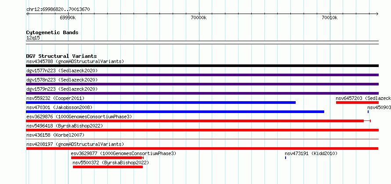The height and width of the screenshot is (184, 391).
Task: Open the nsv436158 (Korbel2007) label
Action: [x=55, y=135]
